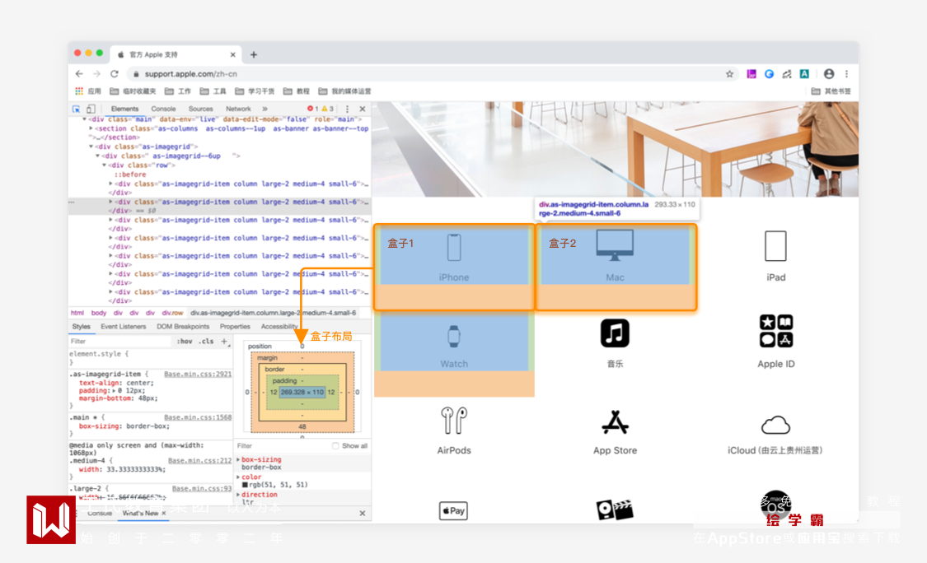This screenshot has height=563, width=927.
Task: Open the Apple Pay icon
Action: (x=453, y=510)
